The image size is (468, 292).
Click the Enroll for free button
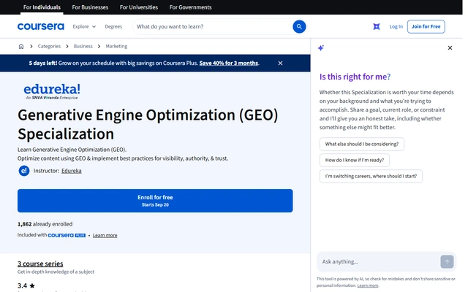pyautogui.click(x=155, y=201)
